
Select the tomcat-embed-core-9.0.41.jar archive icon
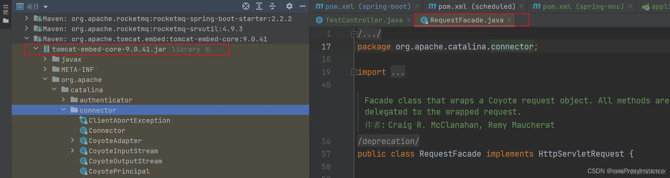(x=47, y=49)
